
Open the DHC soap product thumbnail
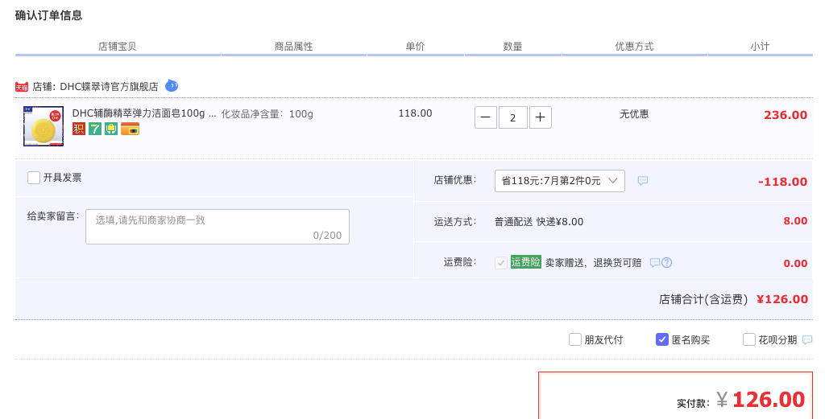click(44, 126)
